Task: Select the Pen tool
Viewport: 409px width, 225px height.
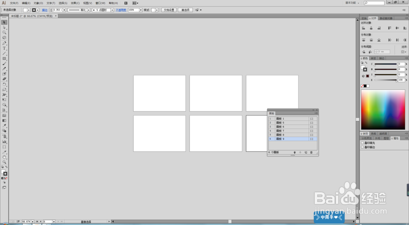Action: coord(4,43)
